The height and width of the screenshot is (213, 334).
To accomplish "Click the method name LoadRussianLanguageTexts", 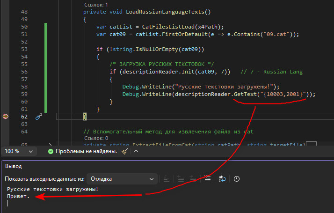I will (x=165, y=12).
